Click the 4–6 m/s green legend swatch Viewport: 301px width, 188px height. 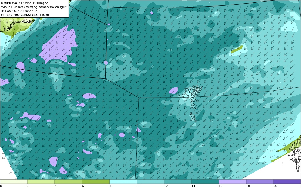point(68,182)
